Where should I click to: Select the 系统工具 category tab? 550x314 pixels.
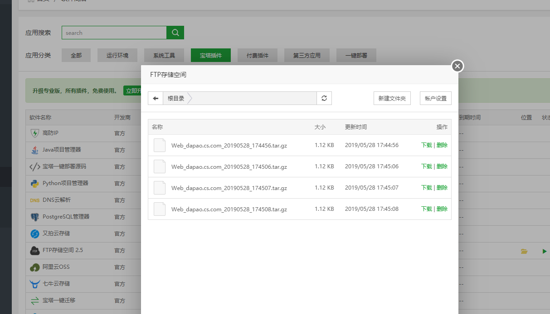pos(164,55)
